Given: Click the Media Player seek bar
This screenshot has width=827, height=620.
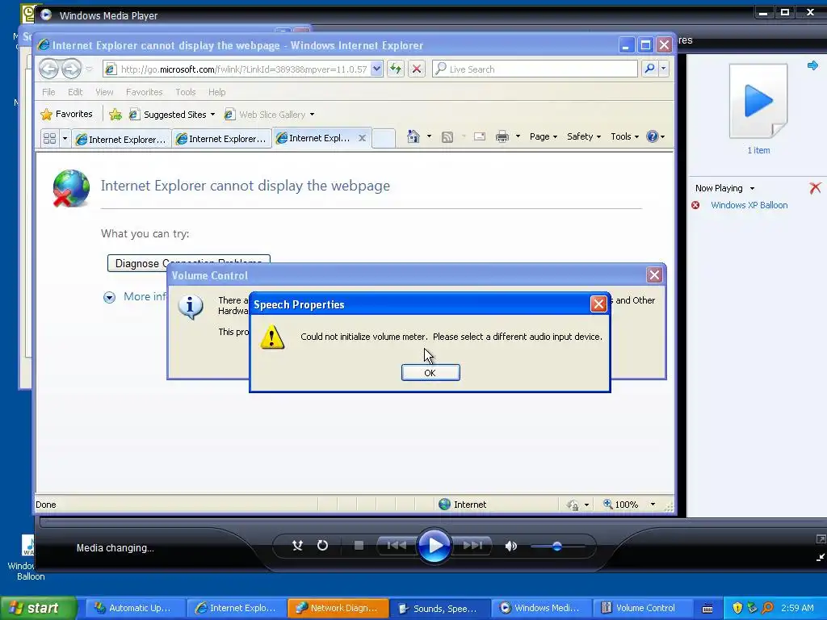Looking at the screenshot, I should (x=433, y=522).
